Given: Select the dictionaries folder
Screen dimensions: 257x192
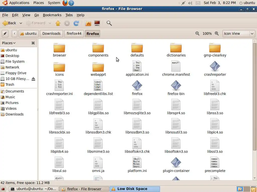Looking at the screenshot, I should 176,48.
